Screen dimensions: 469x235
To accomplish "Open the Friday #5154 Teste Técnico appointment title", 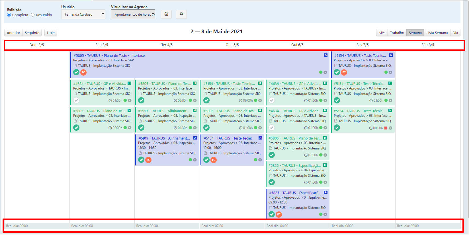I will [360, 55].
